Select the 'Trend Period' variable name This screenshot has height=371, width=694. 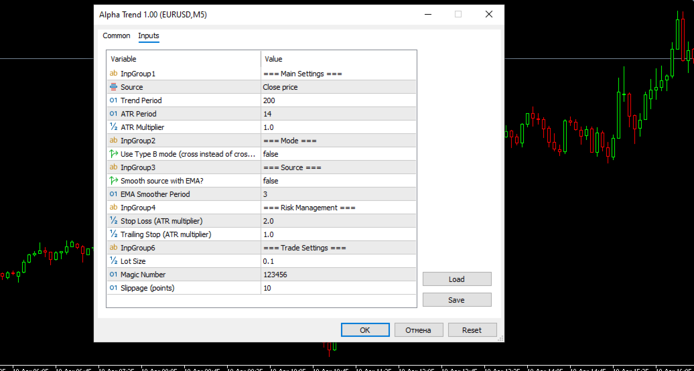click(x=141, y=100)
